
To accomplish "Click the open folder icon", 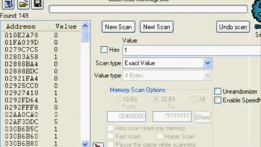I will (23, 4).
